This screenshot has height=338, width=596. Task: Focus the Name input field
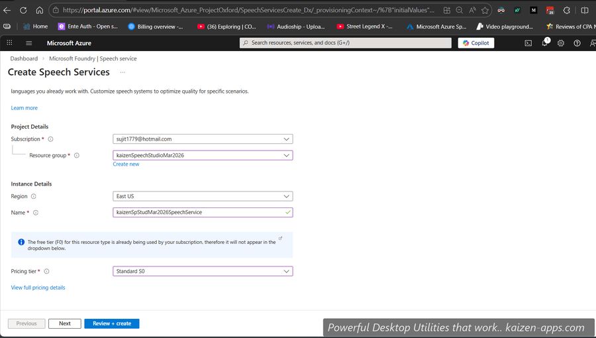coord(203,213)
